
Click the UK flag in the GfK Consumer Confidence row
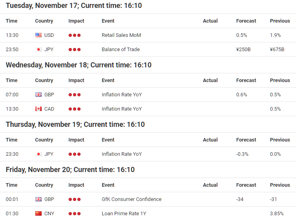[x=38, y=199]
